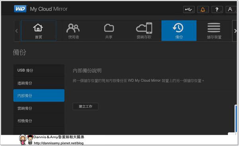Select 內部備份 in the sidebar
The height and width of the screenshot is (146, 239).
click(x=39, y=96)
